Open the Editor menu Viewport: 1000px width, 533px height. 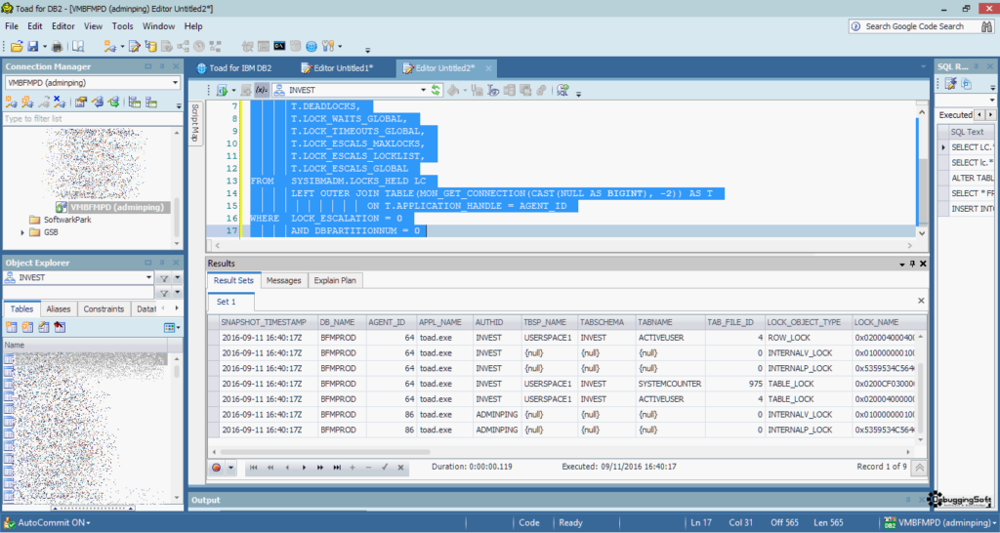(63, 26)
